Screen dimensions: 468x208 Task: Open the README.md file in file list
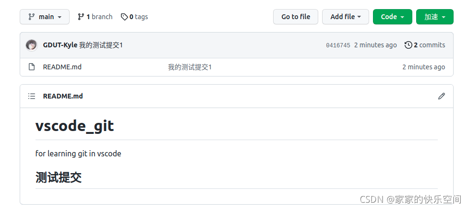pos(62,67)
